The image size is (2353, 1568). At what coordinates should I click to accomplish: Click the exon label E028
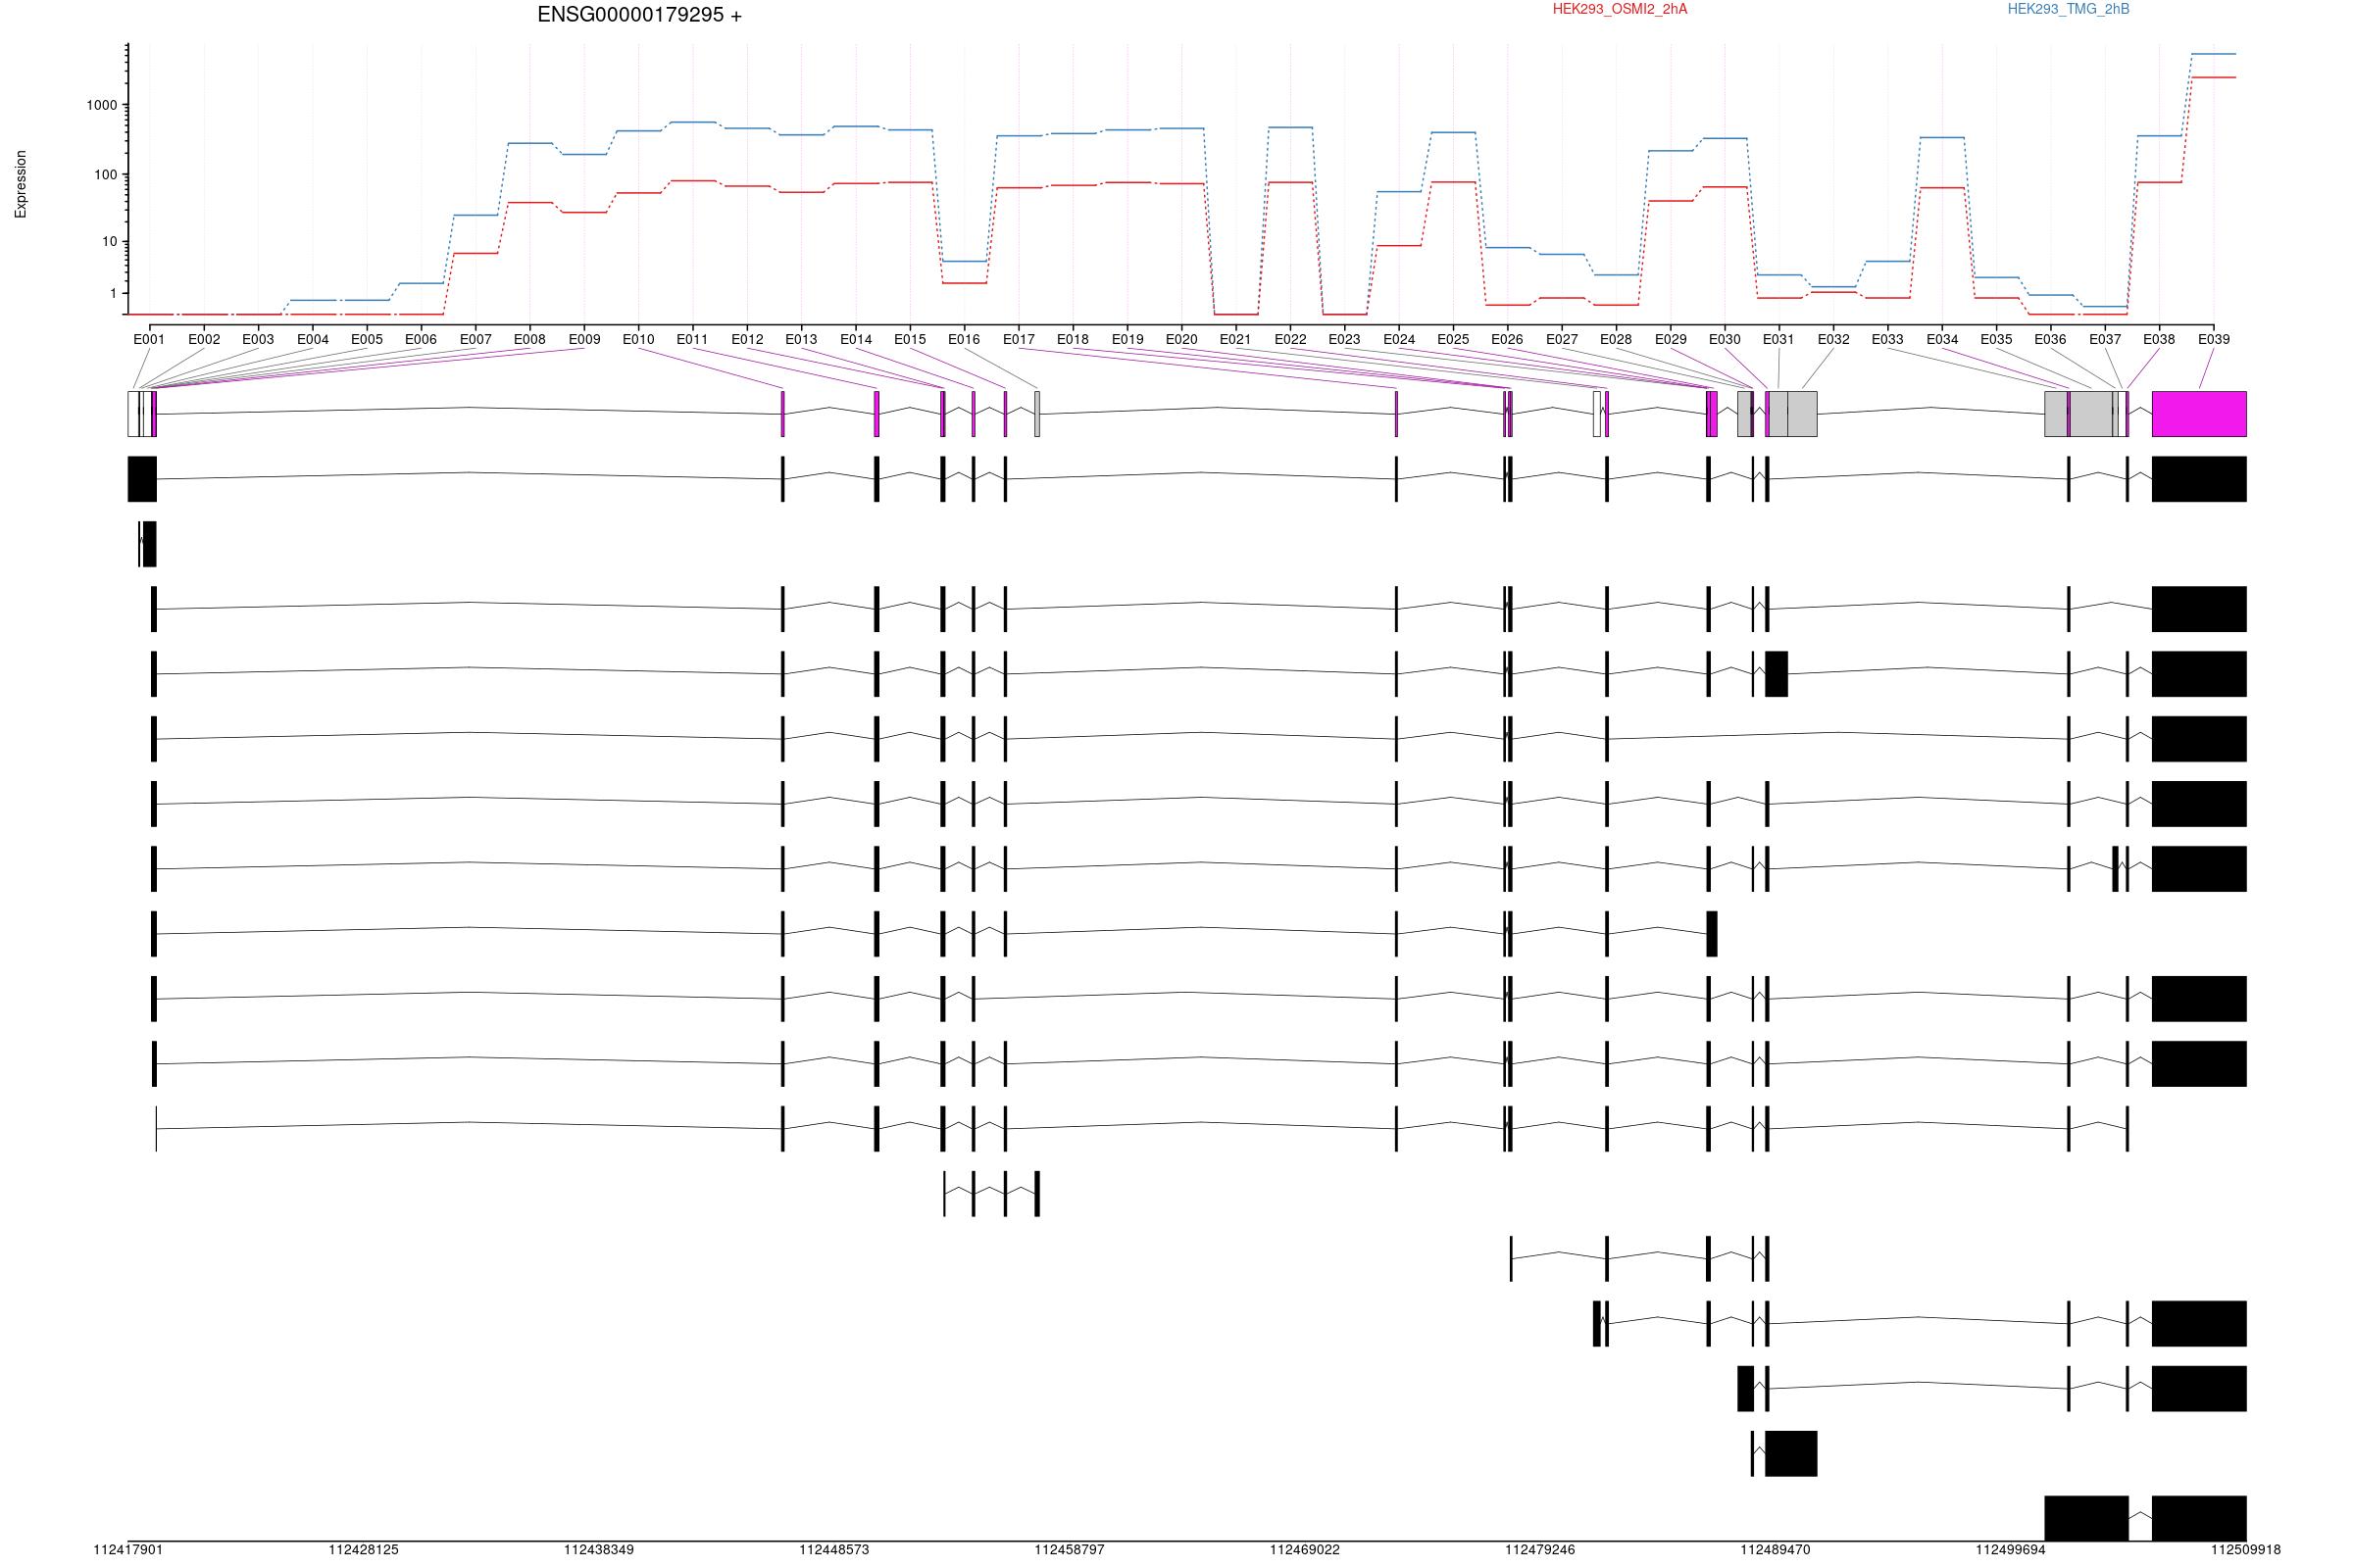tap(1617, 339)
